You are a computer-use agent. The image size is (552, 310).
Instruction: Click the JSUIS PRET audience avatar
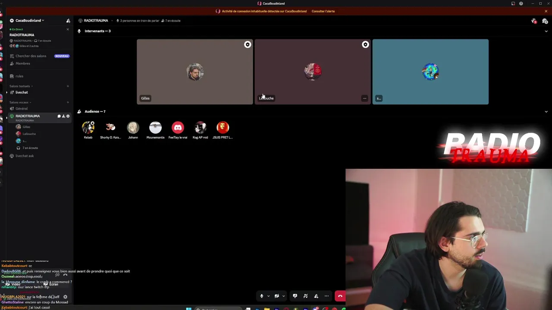[223, 127]
